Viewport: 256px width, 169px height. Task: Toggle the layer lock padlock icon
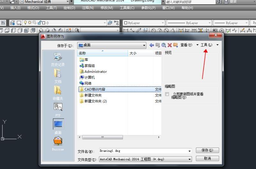coord(39,22)
